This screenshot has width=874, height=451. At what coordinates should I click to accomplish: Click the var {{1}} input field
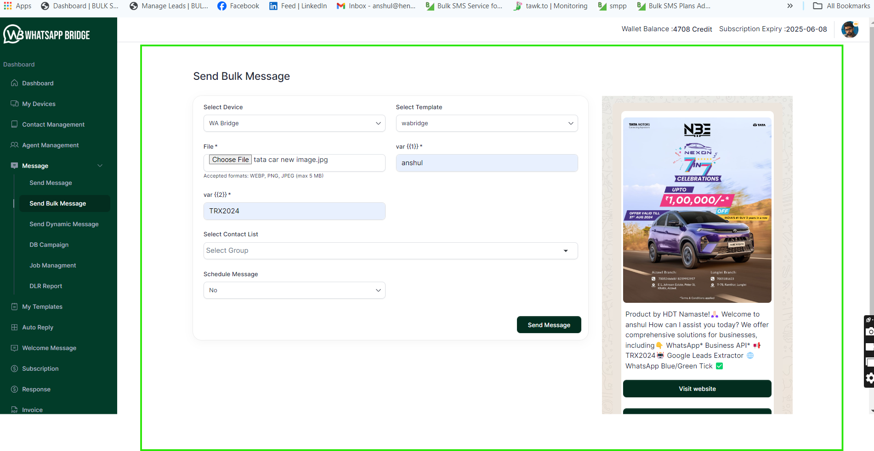(487, 163)
